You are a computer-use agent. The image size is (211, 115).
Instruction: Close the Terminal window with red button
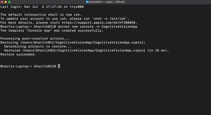(2, 2)
